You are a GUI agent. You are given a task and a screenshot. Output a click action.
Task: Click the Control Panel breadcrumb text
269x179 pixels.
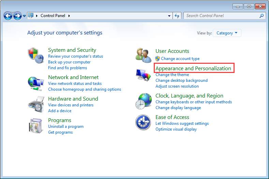tap(53, 16)
